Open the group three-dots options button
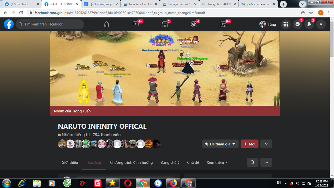 point(266,162)
